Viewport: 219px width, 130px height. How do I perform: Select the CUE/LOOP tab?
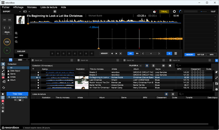click(x=21, y=51)
